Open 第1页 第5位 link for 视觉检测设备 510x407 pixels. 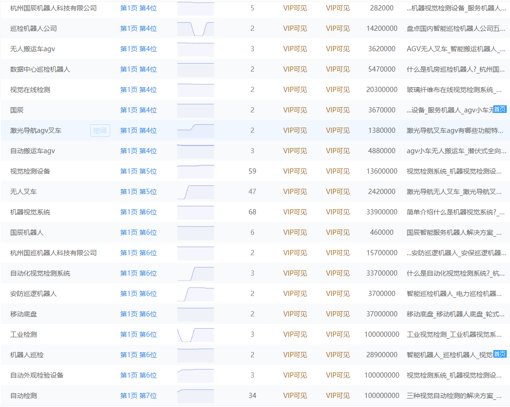139,171
